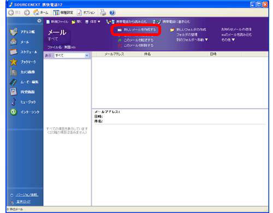Collapse the sidebar with its round arrow button
273x213 pixels.
click(39, 21)
